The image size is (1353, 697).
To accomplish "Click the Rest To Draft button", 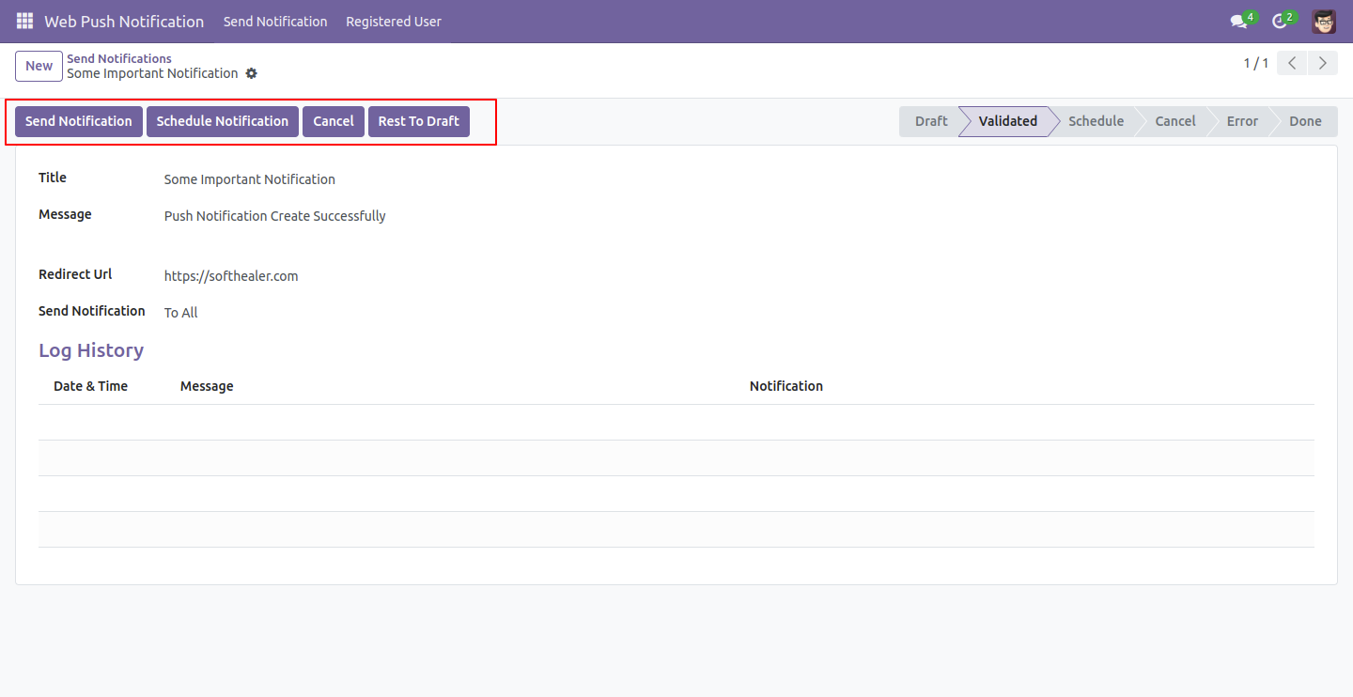I will tap(419, 121).
